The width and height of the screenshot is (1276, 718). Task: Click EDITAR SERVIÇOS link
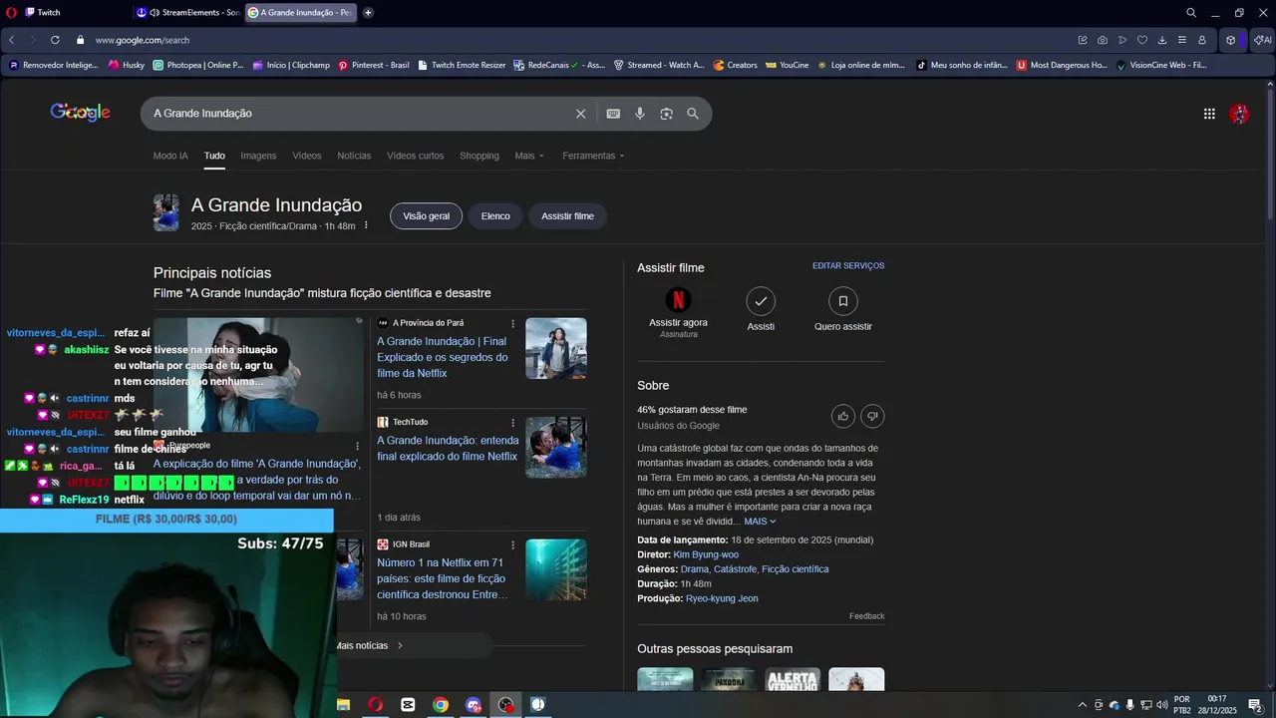[848, 266]
